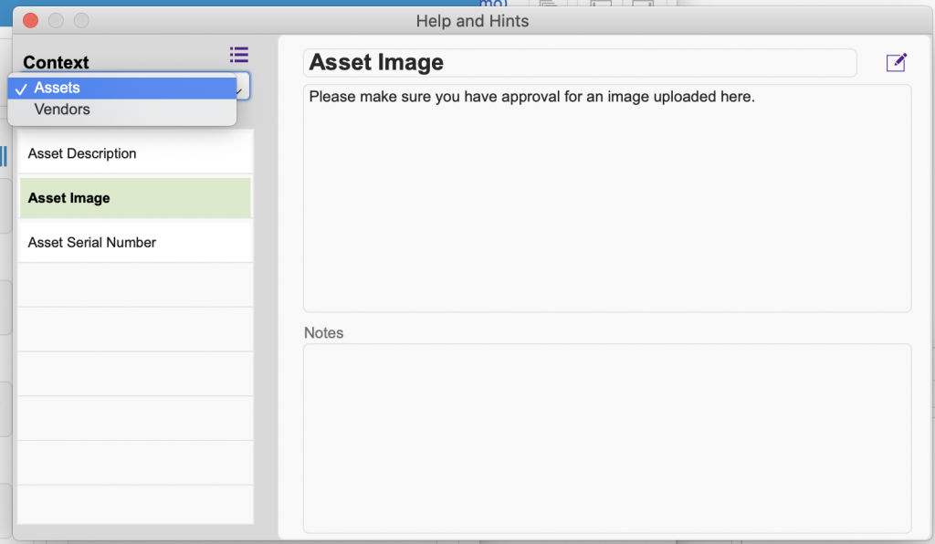Select first empty row below Asset Serial Number

coord(135,286)
